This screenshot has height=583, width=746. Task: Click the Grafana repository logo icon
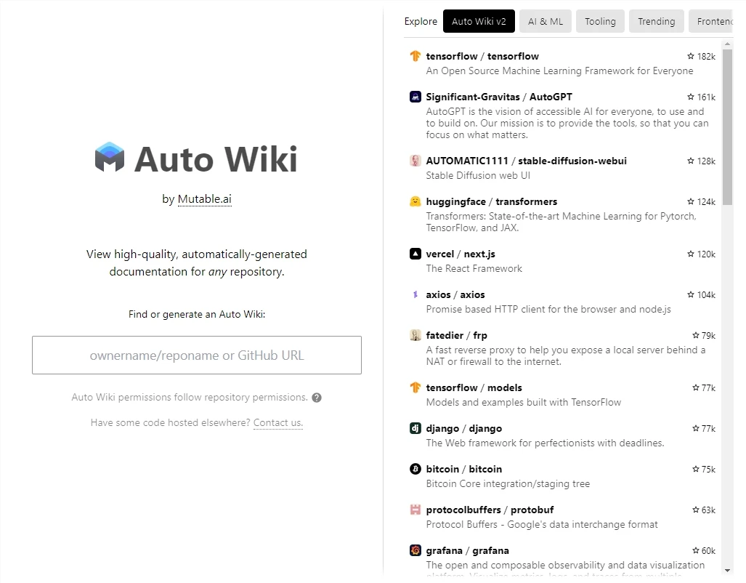pos(415,550)
